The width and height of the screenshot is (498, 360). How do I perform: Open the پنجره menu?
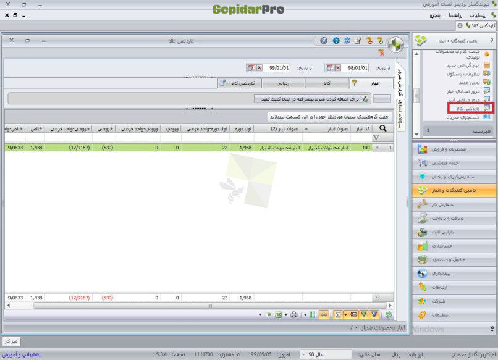pos(435,15)
